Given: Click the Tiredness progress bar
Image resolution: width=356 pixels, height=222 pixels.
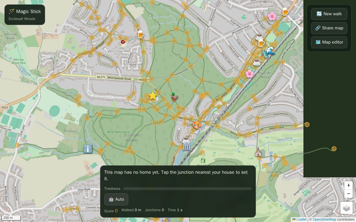Looking at the screenshot, I should [x=187, y=189].
